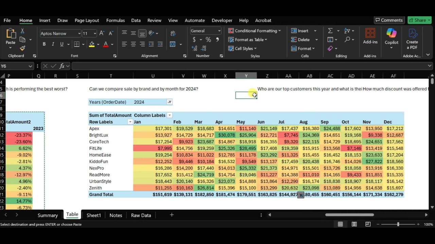Open Copilot
This screenshot has height=244, width=435.
[x=391, y=38]
